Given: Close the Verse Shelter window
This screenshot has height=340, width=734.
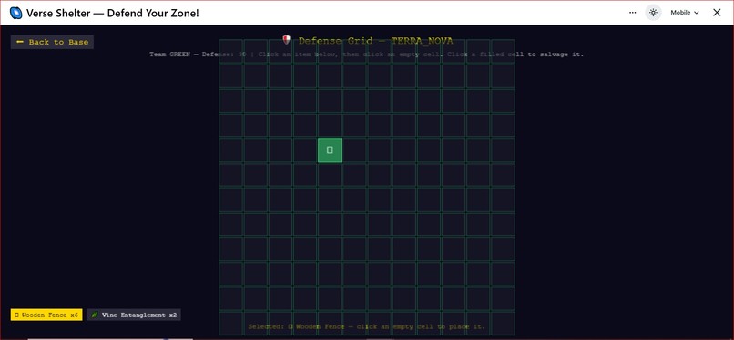Looking at the screenshot, I should tap(717, 13).
